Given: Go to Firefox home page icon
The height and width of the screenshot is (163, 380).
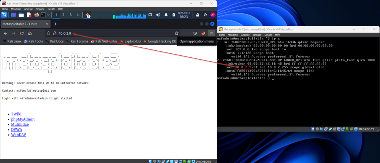Looking at the screenshot, I should [x=30, y=33].
